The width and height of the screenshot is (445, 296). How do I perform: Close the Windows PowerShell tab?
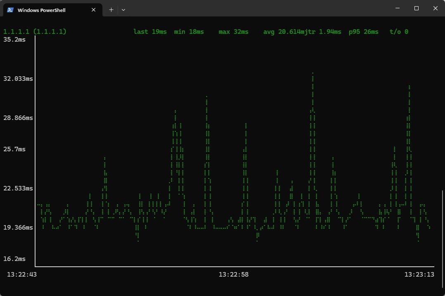click(x=93, y=10)
